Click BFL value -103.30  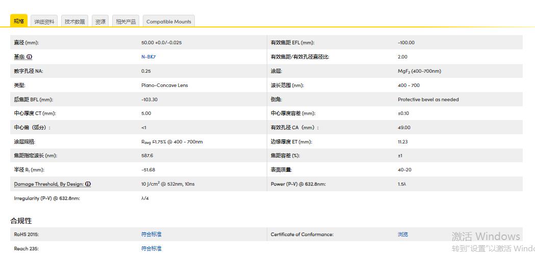(x=149, y=100)
